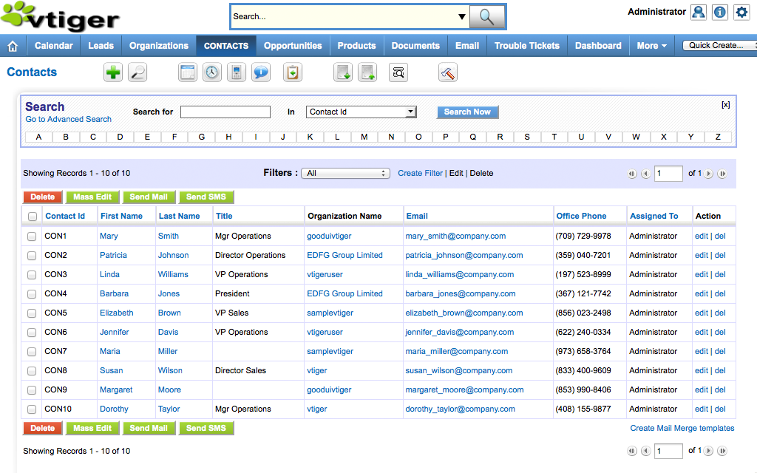Click the chat speech bubble icon
This screenshot has height=473, width=757.
click(260, 72)
